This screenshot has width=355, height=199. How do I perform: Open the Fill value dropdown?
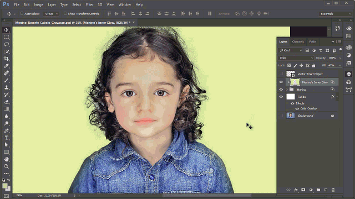(x=340, y=65)
